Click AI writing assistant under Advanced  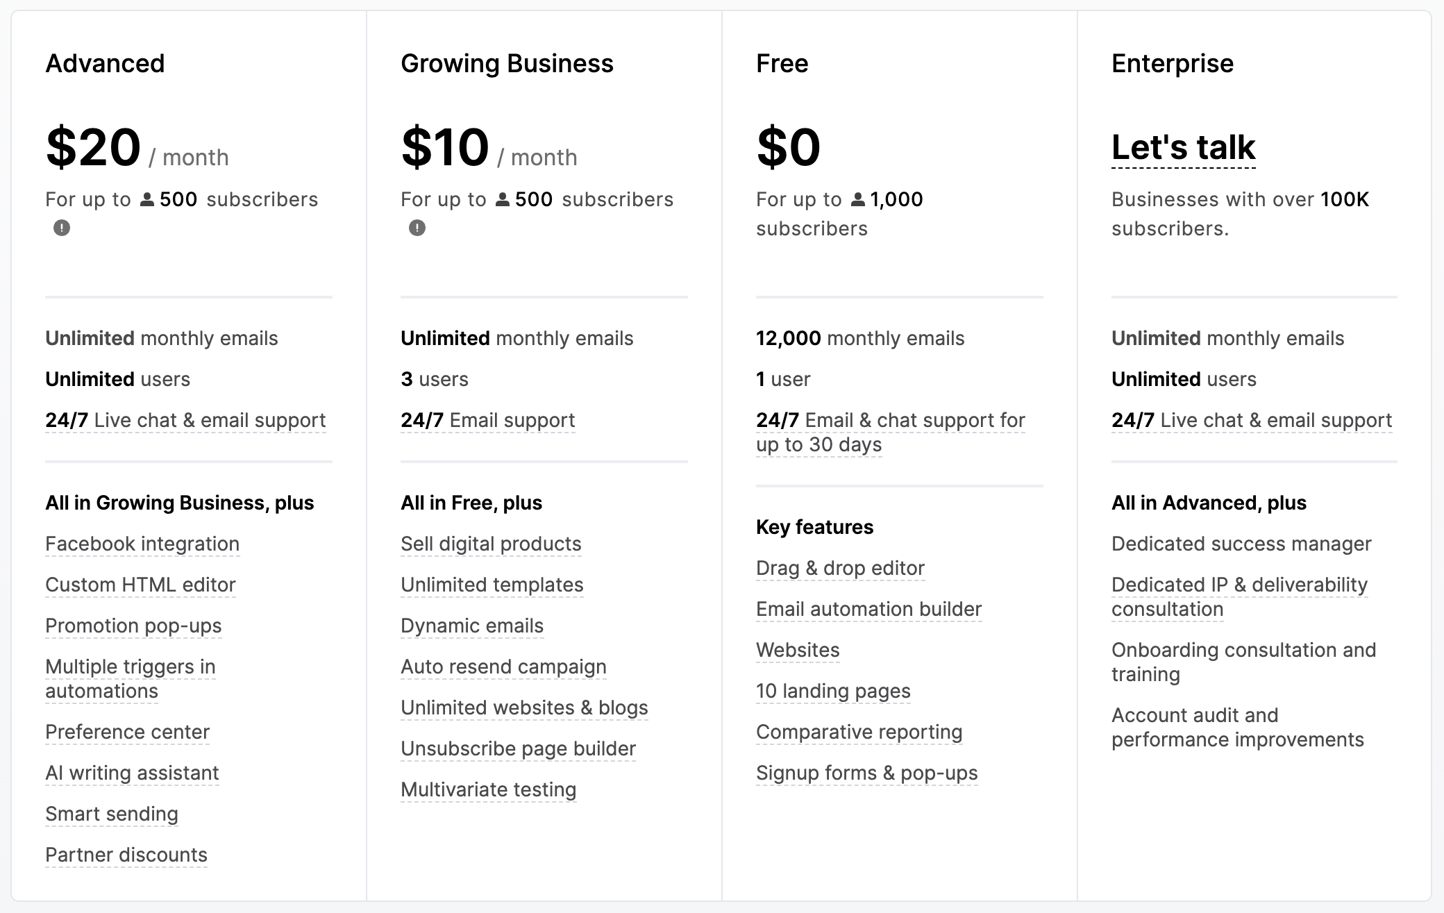click(x=131, y=773)
